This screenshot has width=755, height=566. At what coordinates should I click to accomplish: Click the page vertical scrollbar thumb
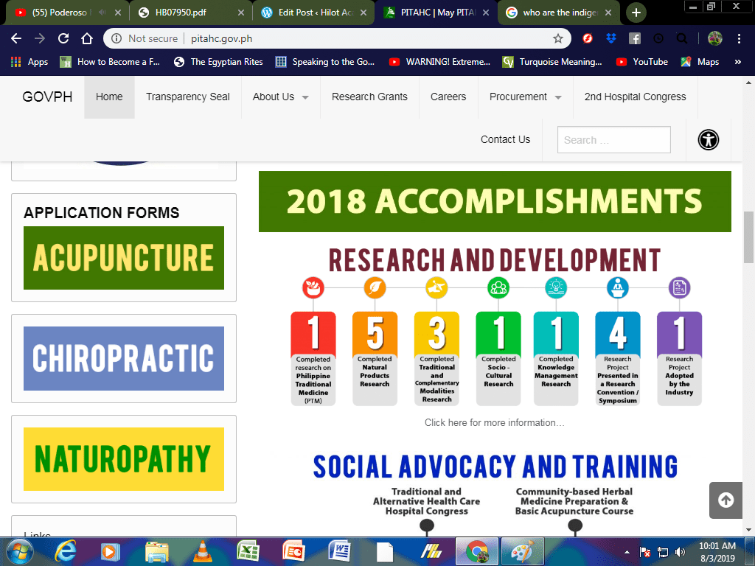748,237
